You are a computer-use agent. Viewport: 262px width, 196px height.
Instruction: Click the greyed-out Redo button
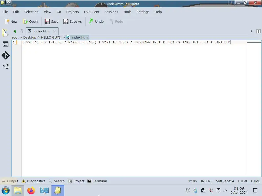click(x=116, y=21)
